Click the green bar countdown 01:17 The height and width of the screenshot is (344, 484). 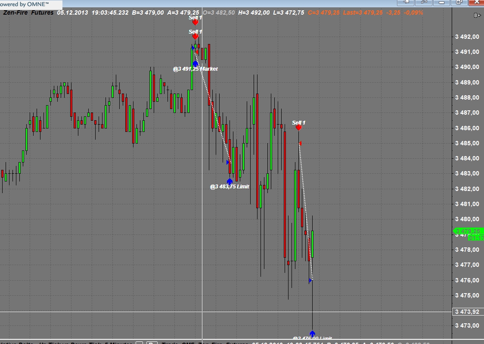tap(476, 238)
